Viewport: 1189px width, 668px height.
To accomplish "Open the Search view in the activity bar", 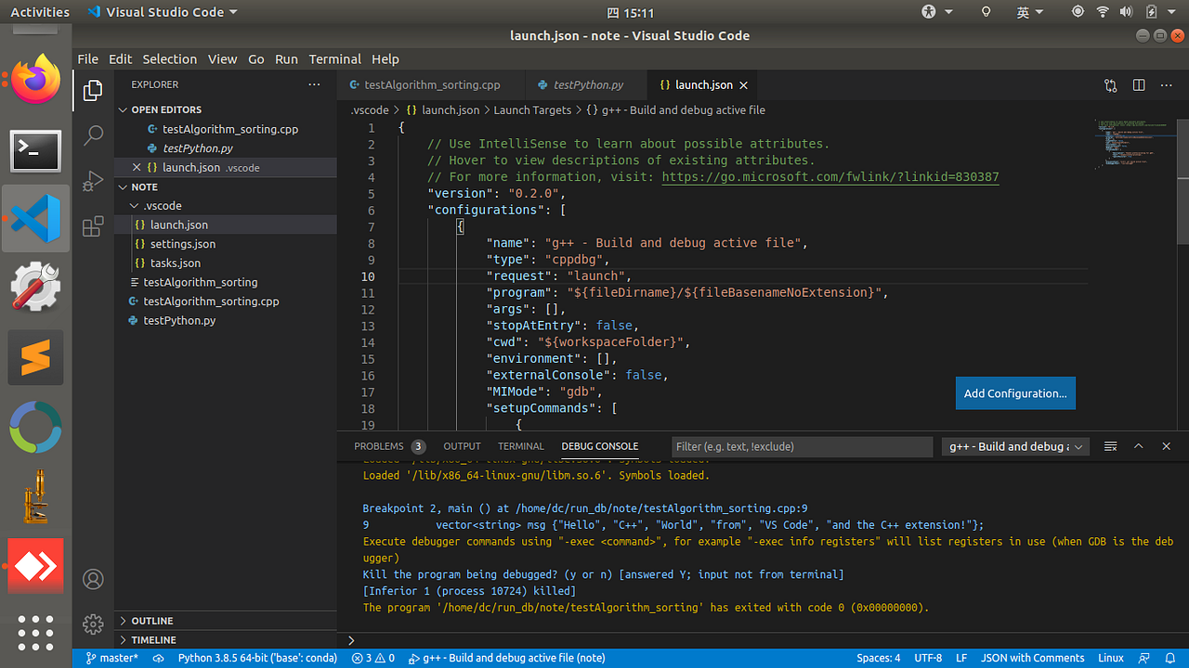I will pos(93,135).
